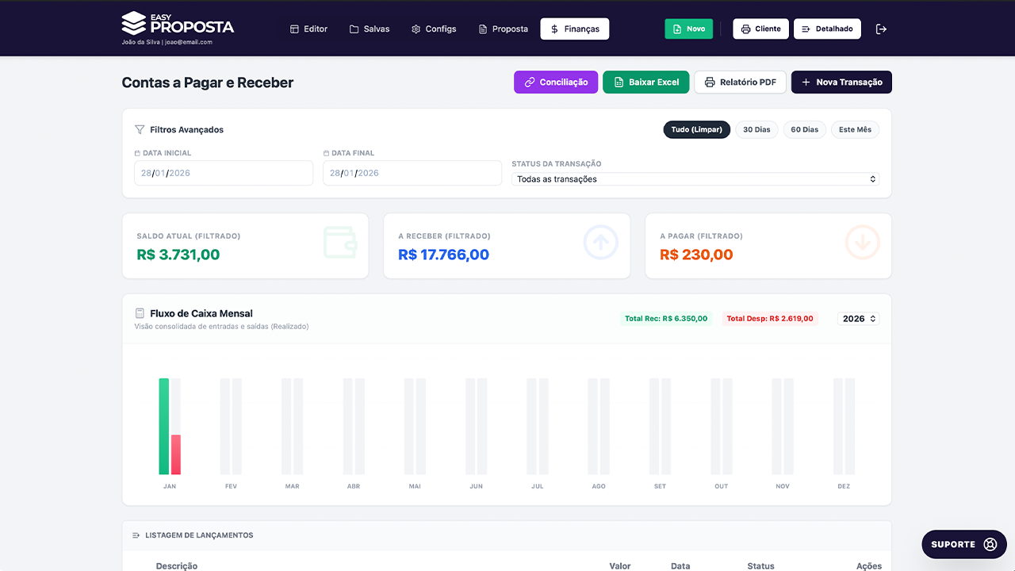Open the Salvas tab in the navigation
Viewport: 1015px width, 571px height.
coord(370,29)
